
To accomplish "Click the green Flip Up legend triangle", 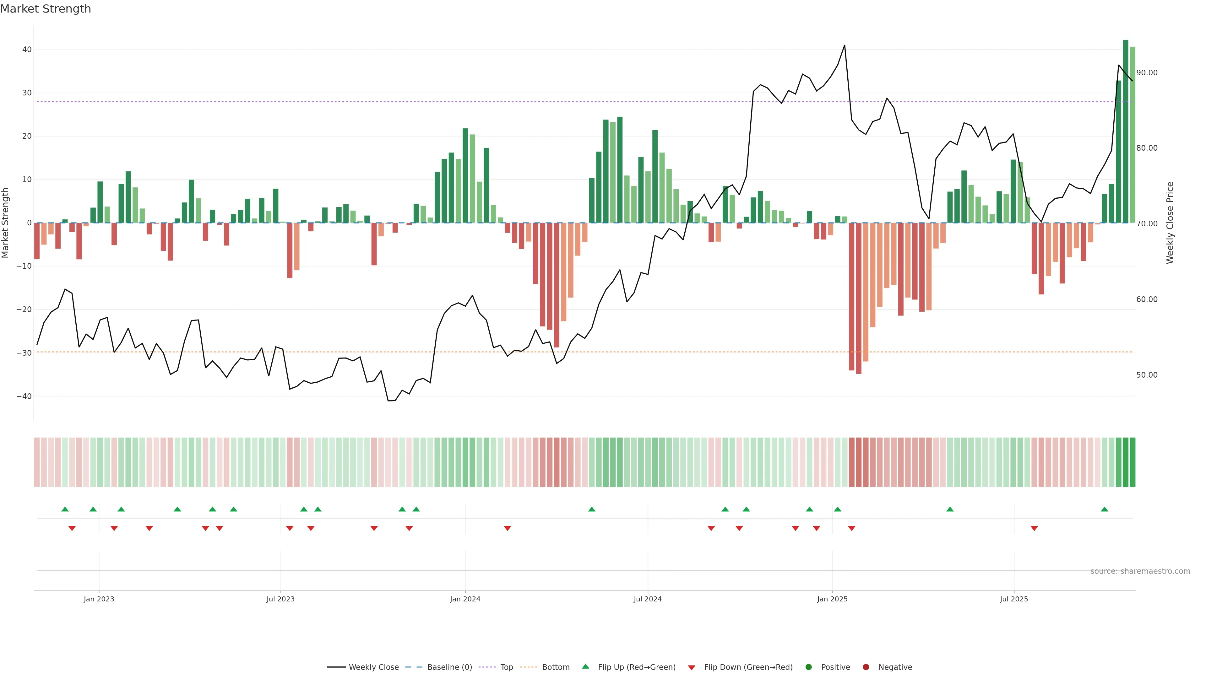I will 585,666.
